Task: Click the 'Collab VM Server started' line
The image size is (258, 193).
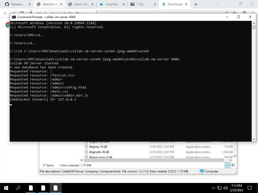Action: [x=34, y=63]
